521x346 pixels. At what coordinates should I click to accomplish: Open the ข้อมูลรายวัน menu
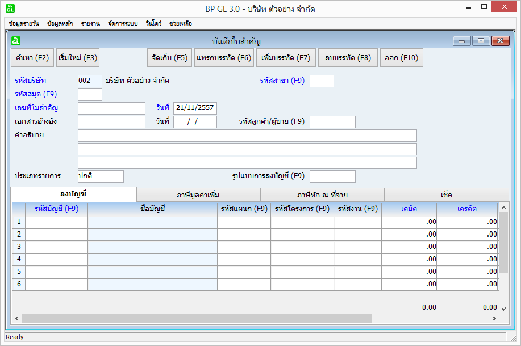pyautogui.click(x=24, y=23)
